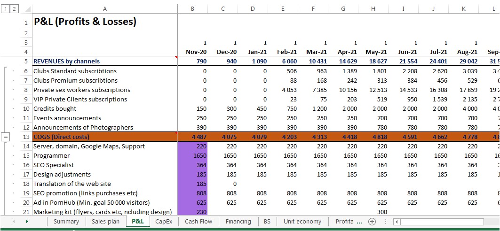Screen dimensions: 500x231
Task: Select Private sex workers value 4 053
Action: pyautogui.click(x=283, y=90)
